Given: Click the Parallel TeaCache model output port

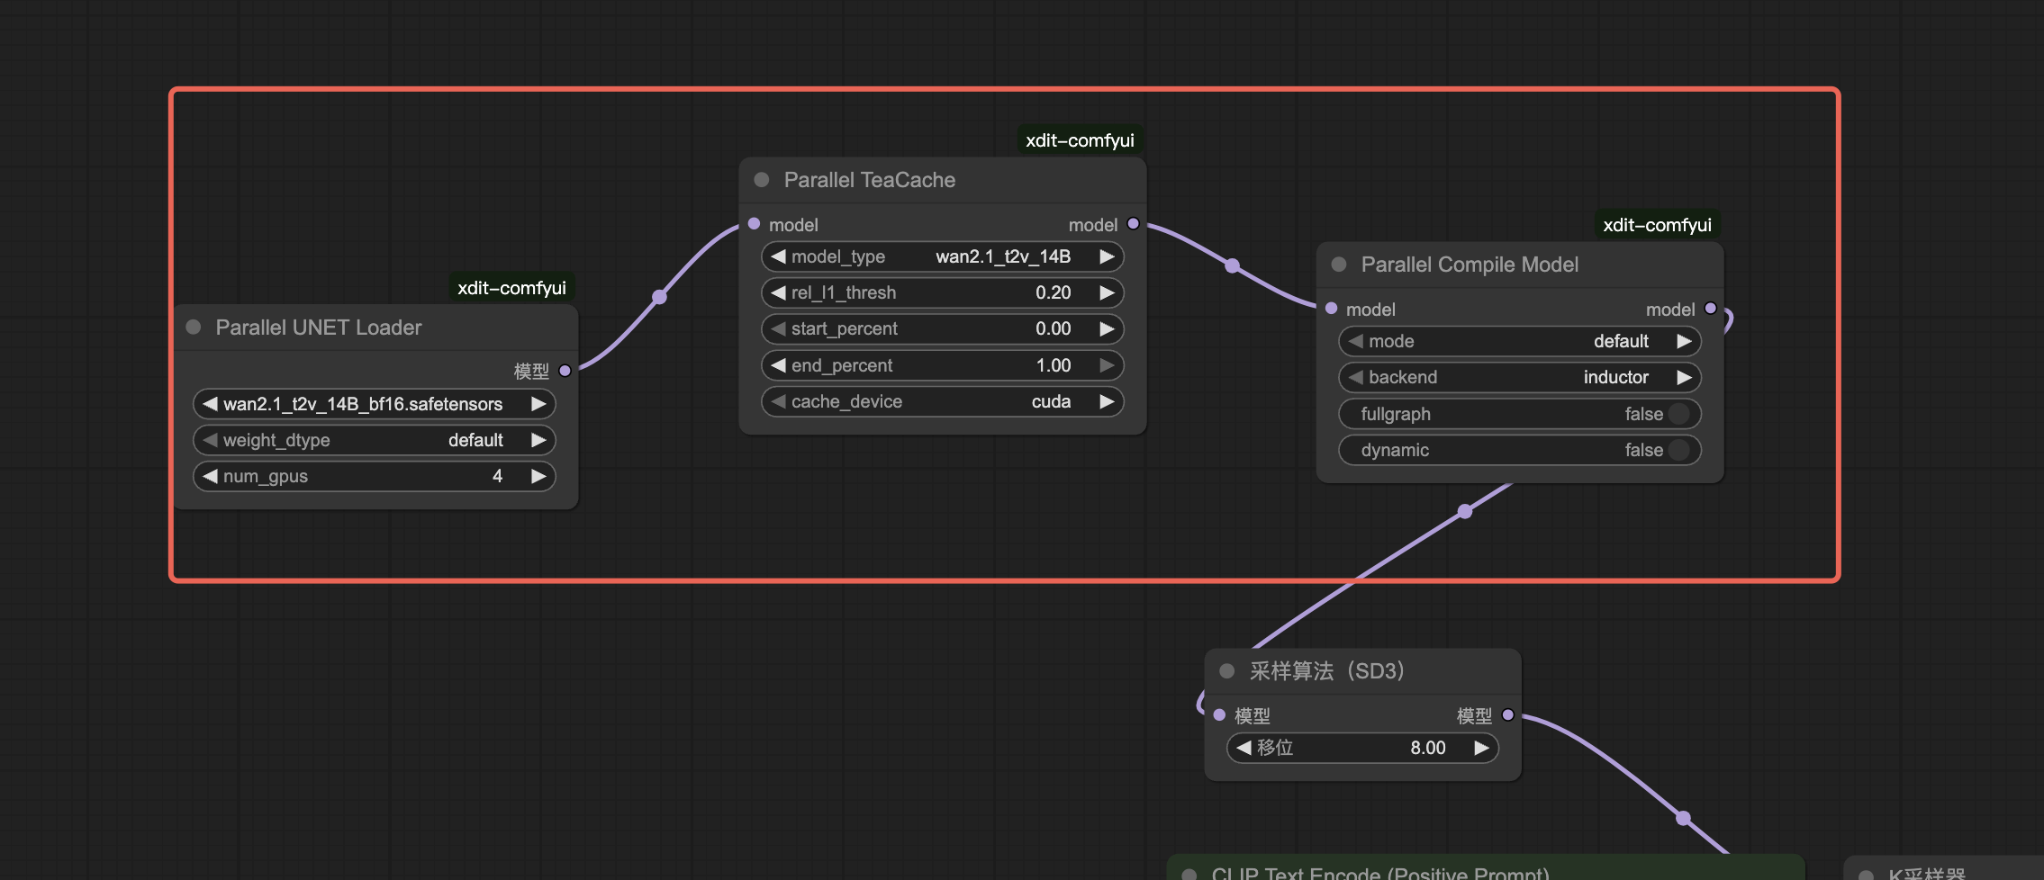Looking at the screenshot, I should click(x=1133, y=224).
